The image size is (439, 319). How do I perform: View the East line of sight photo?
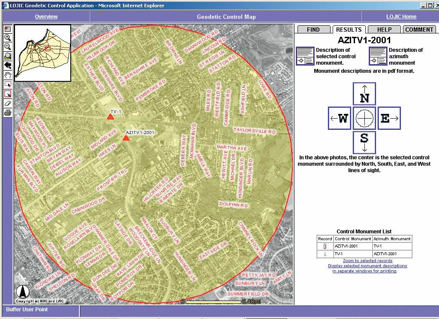pos(389,118)
